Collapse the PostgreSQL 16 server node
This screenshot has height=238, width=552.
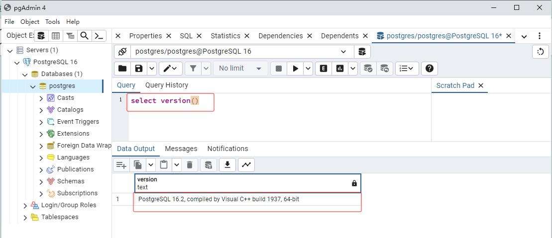(x=17, y=62)
